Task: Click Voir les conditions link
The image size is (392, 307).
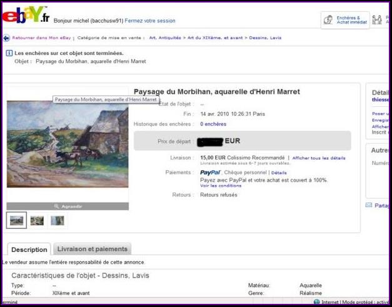Action: [221, 186]
